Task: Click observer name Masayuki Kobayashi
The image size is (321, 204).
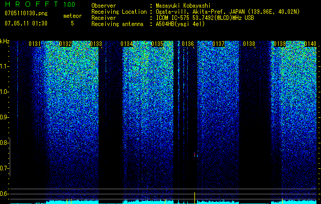Action: (x=183, y=6)
